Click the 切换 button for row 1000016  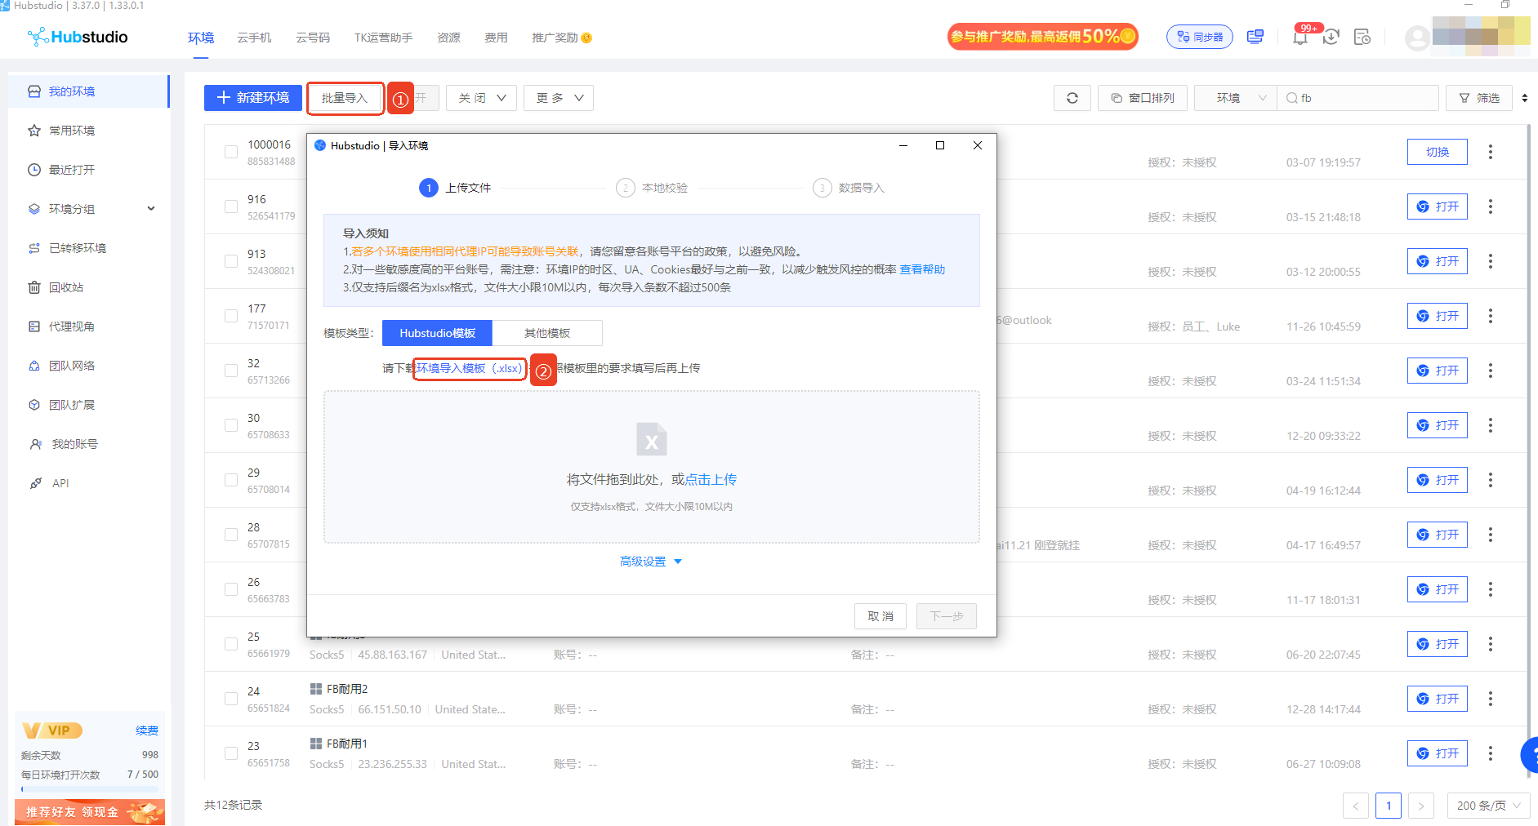[1438, 152]
